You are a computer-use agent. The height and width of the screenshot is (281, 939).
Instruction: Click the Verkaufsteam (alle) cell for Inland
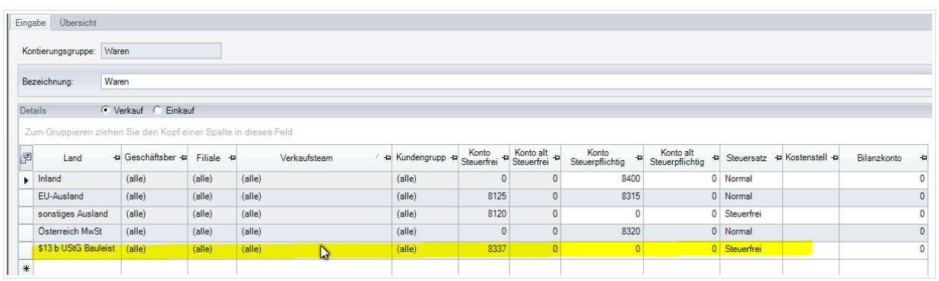point(315,181)
